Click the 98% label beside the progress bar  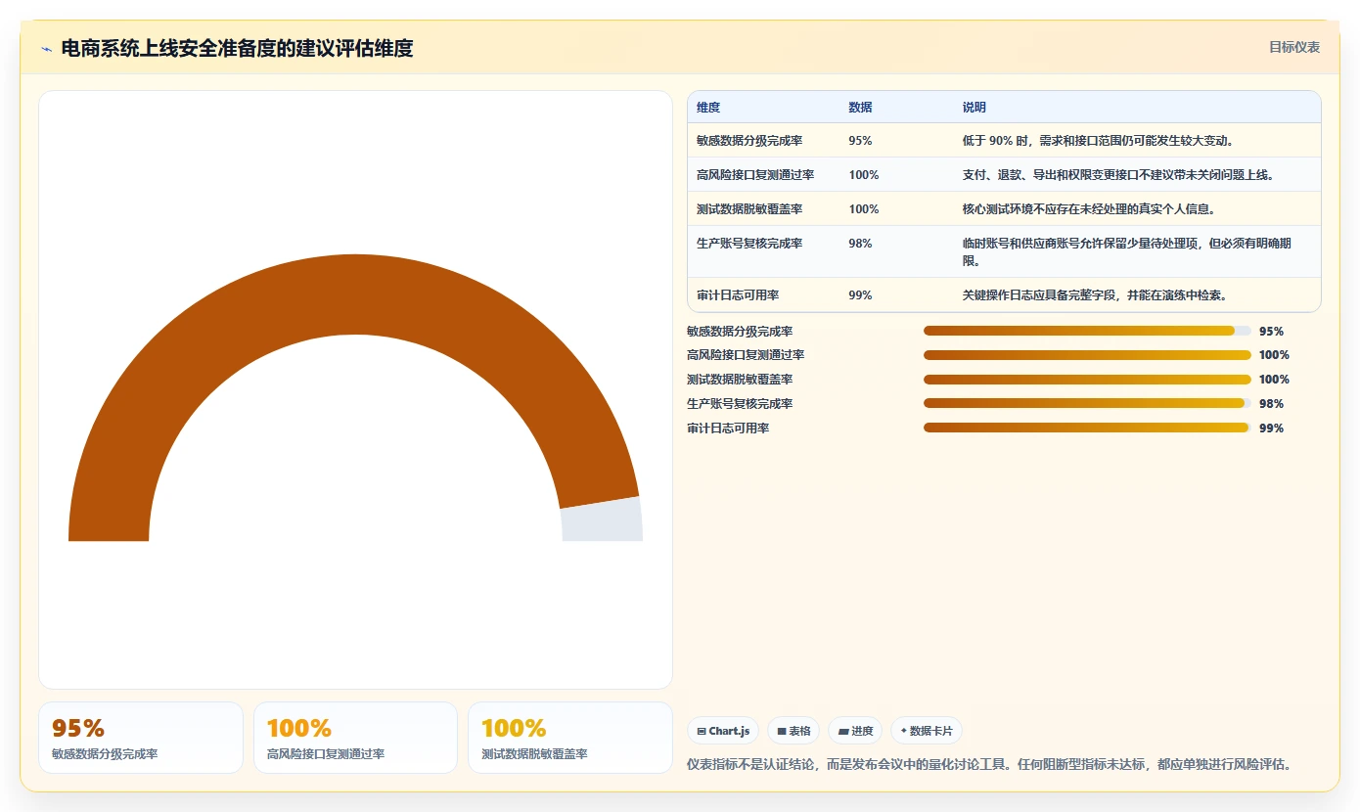click(x=1271, y=404)
